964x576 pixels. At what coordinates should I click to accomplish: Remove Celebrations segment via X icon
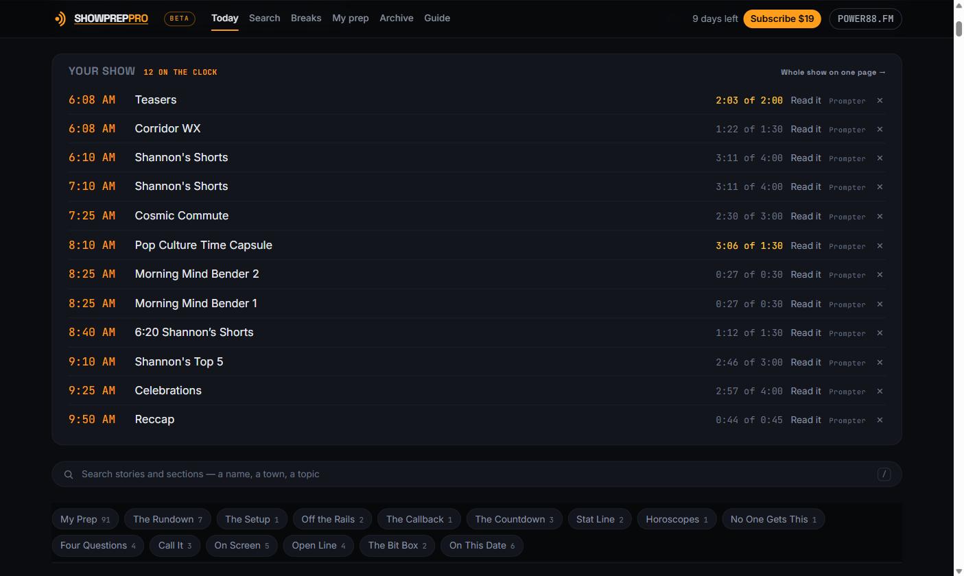(x=880, y=392)
